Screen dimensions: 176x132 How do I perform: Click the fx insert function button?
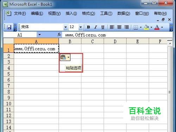[x=59, y=35]
